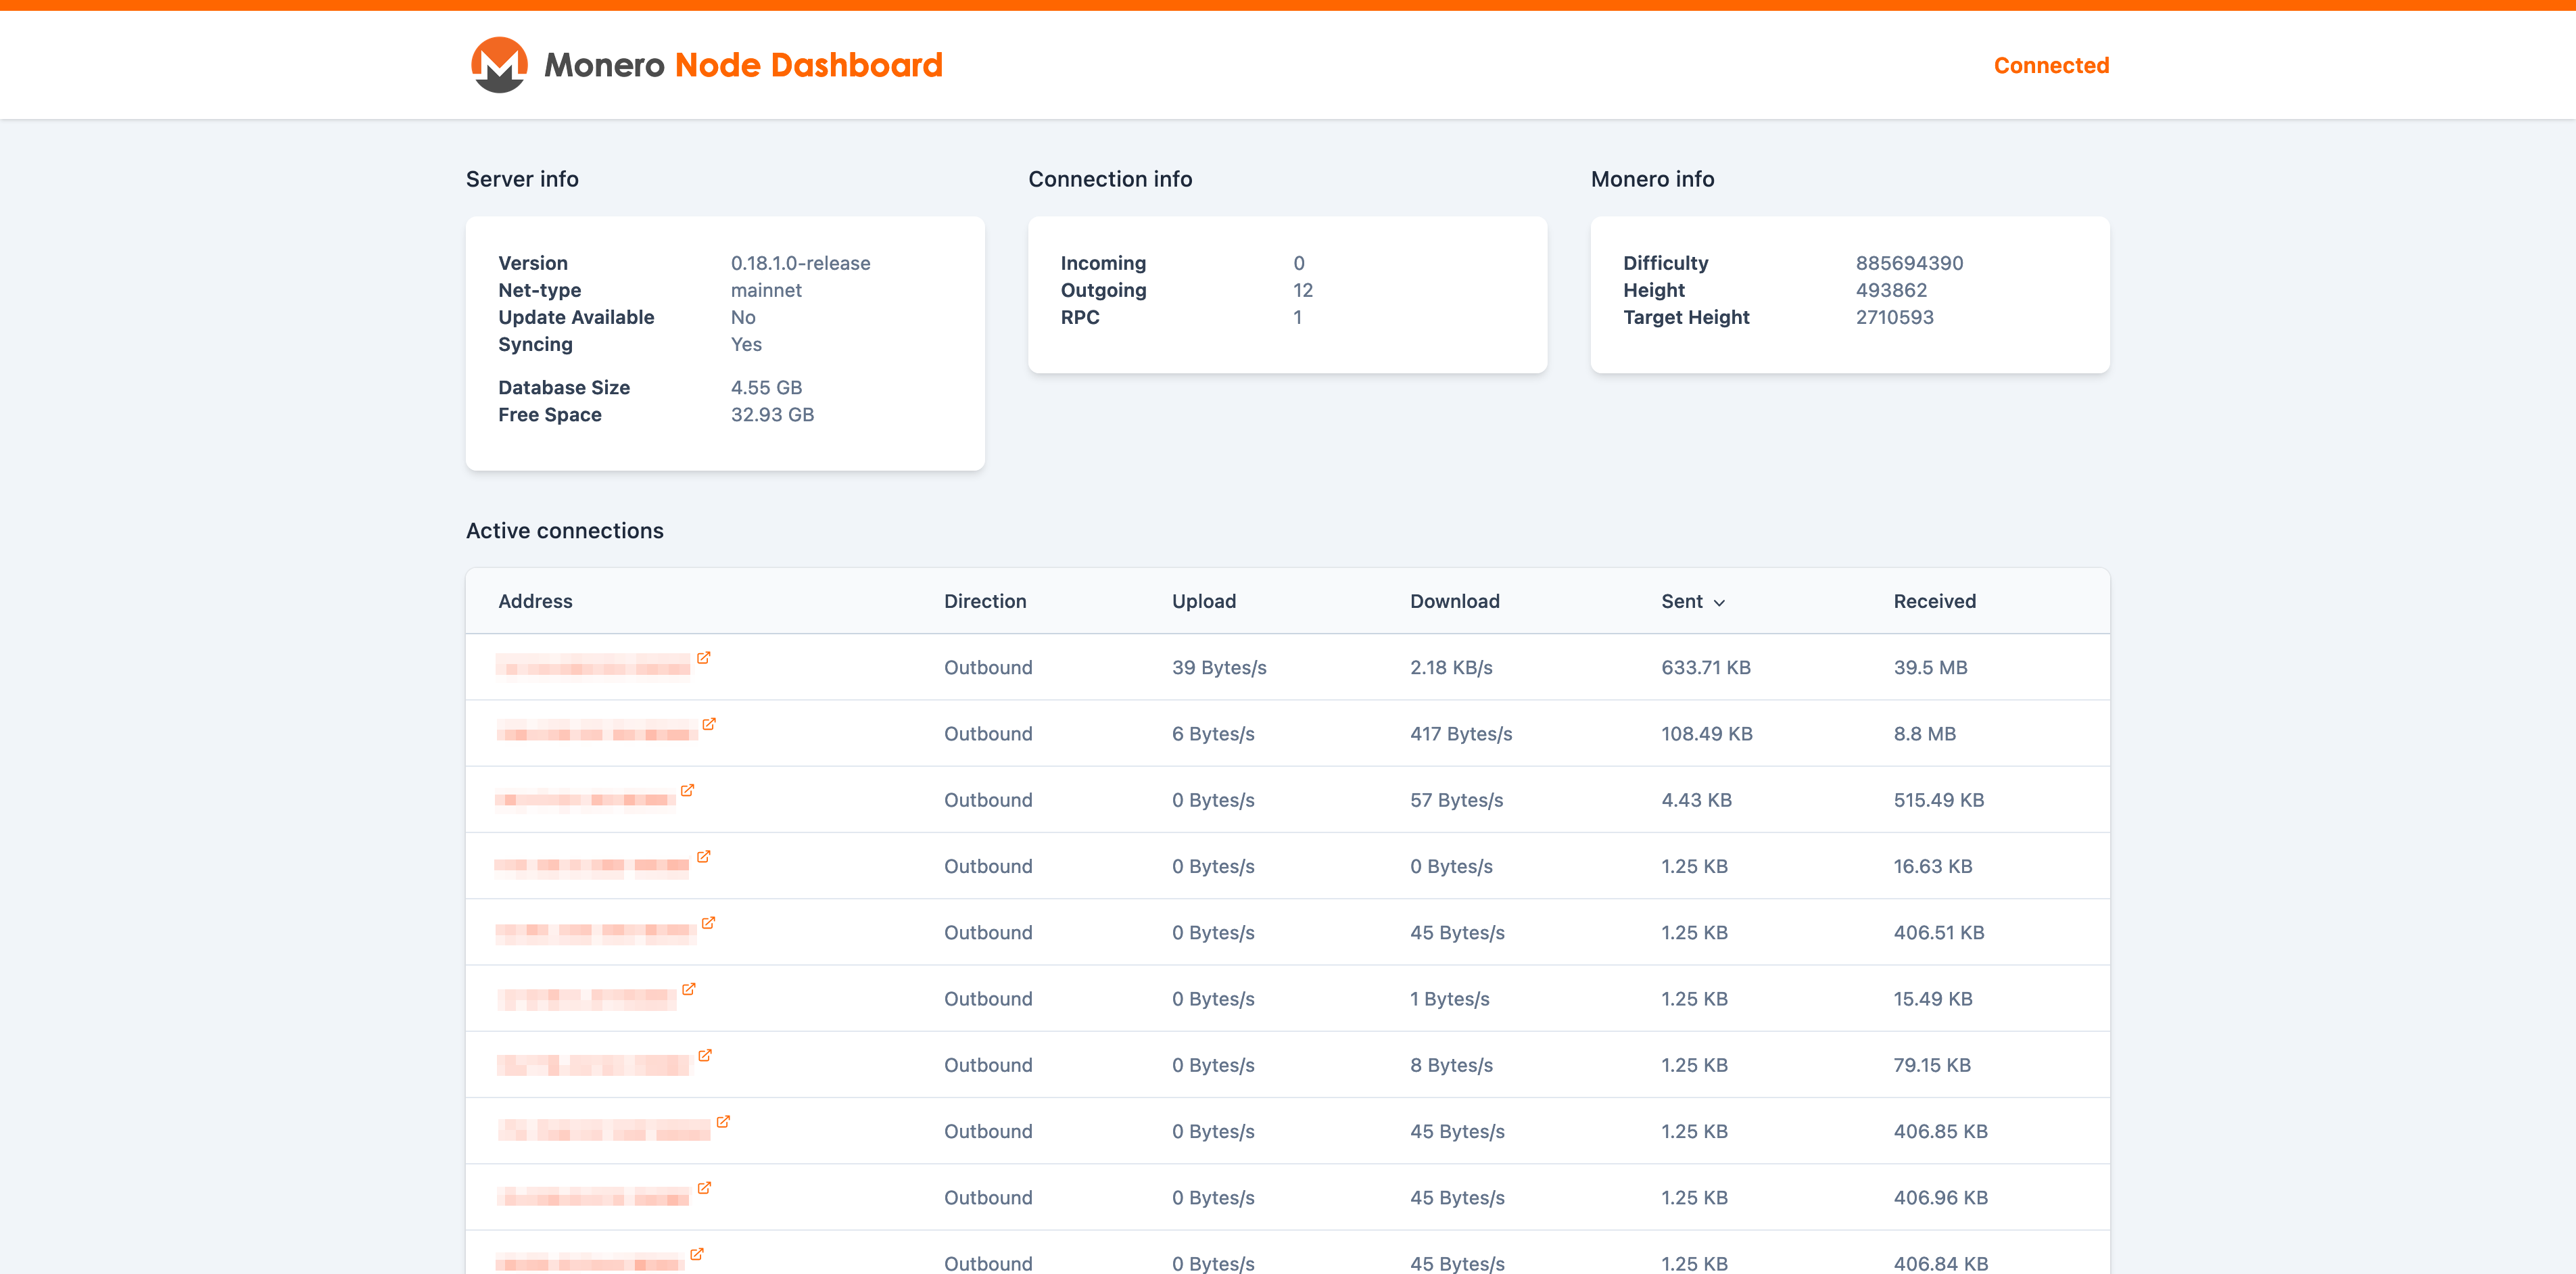Open external link for 406.51 KB received row
Viewport: 2576px width, 1274px height.
pos(708,923)
